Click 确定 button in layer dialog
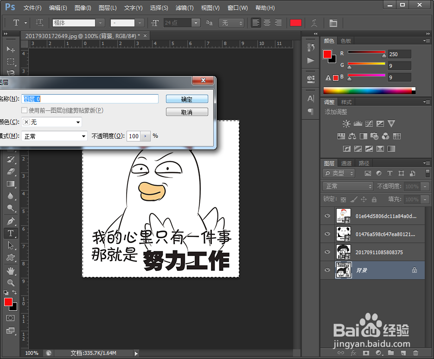 [x=187, y=99]
